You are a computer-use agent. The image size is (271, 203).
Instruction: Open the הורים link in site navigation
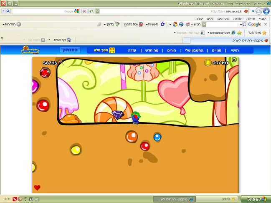click(x=171, y=50)
